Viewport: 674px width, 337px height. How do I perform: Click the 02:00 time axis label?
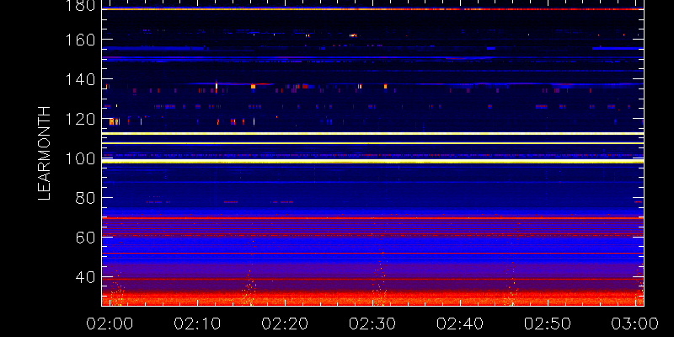(x=110, y=324)
